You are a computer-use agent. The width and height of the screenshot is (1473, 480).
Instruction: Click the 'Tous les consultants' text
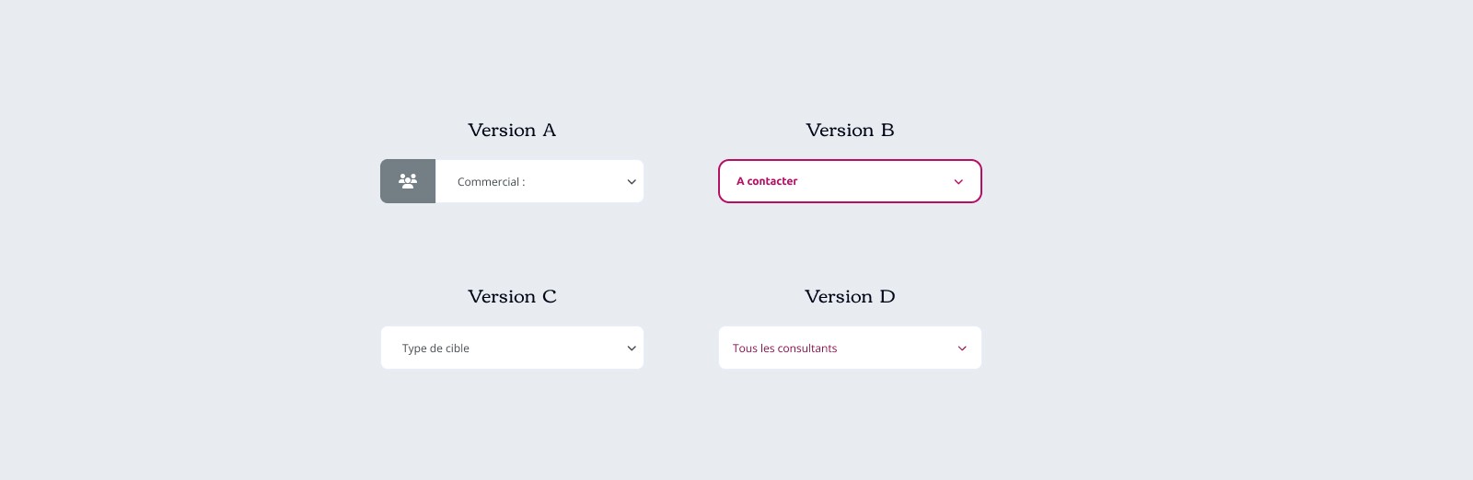tap(784, 349)
